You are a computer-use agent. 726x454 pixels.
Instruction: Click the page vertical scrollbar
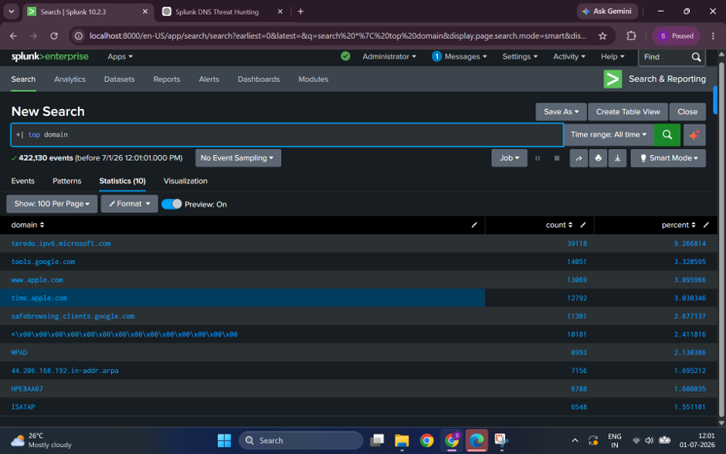(721, 239)
